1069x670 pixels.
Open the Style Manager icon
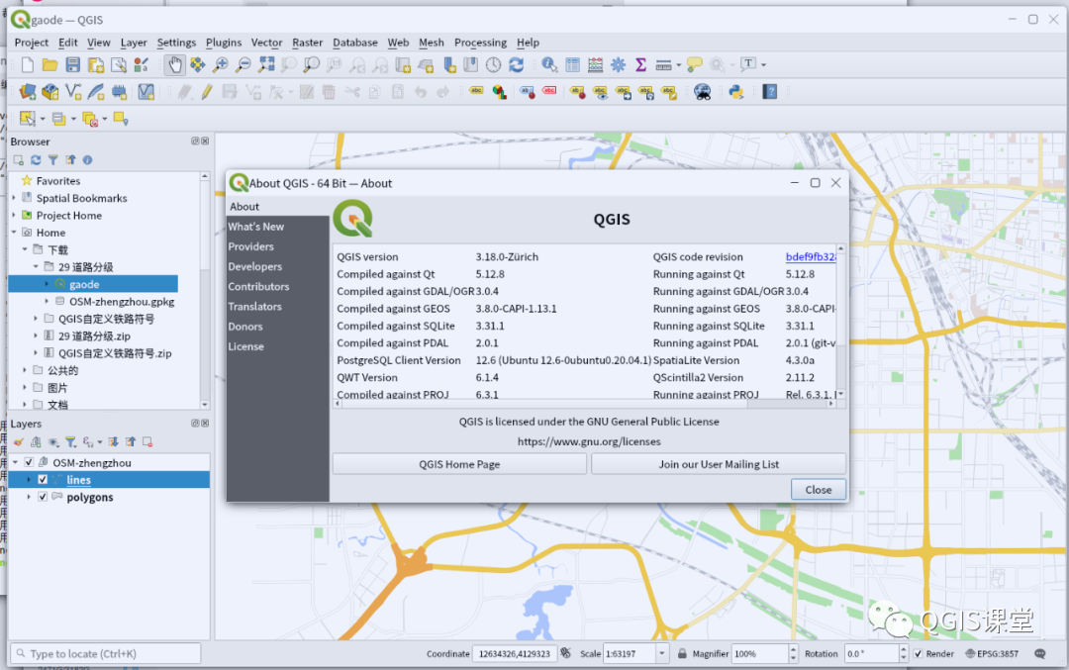[142, 64]
